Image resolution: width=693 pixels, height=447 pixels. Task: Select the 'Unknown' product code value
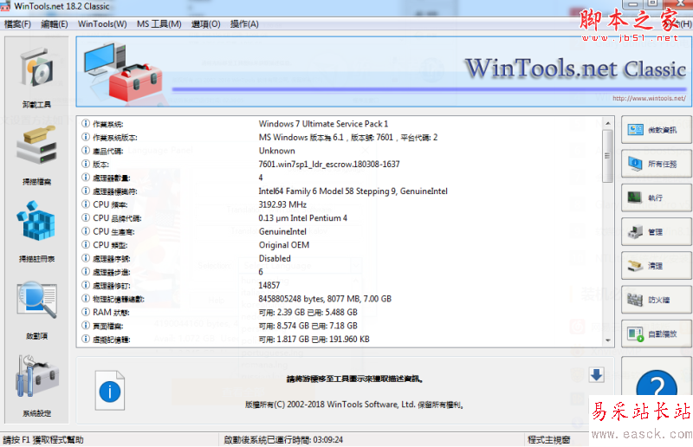click(276, 151)
